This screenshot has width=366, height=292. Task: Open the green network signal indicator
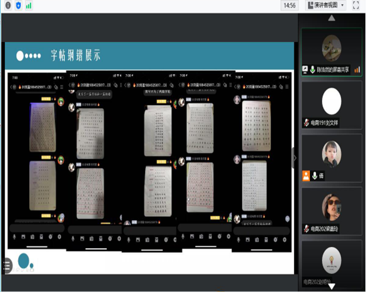click(x=29, y=5)
